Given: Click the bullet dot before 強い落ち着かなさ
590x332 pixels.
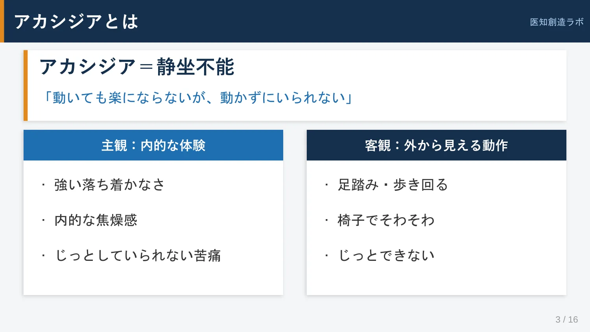Looking at the screenshot, I should (44, 184).
